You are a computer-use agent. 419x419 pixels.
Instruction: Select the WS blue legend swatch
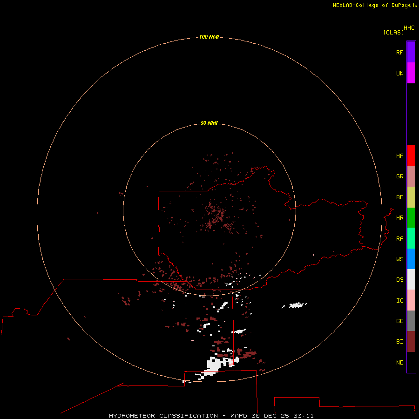point(411,259)
